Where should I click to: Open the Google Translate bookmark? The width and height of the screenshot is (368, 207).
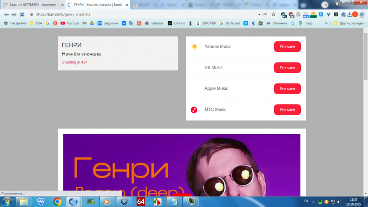[131, 23]
